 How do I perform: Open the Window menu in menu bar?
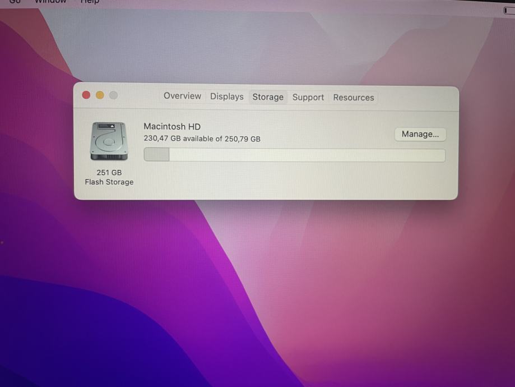pos(50,2)
